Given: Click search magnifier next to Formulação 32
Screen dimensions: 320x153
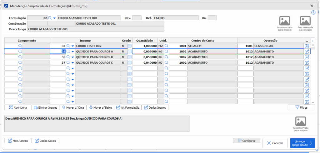Looking at the screenshot, I should coord(50,18).
